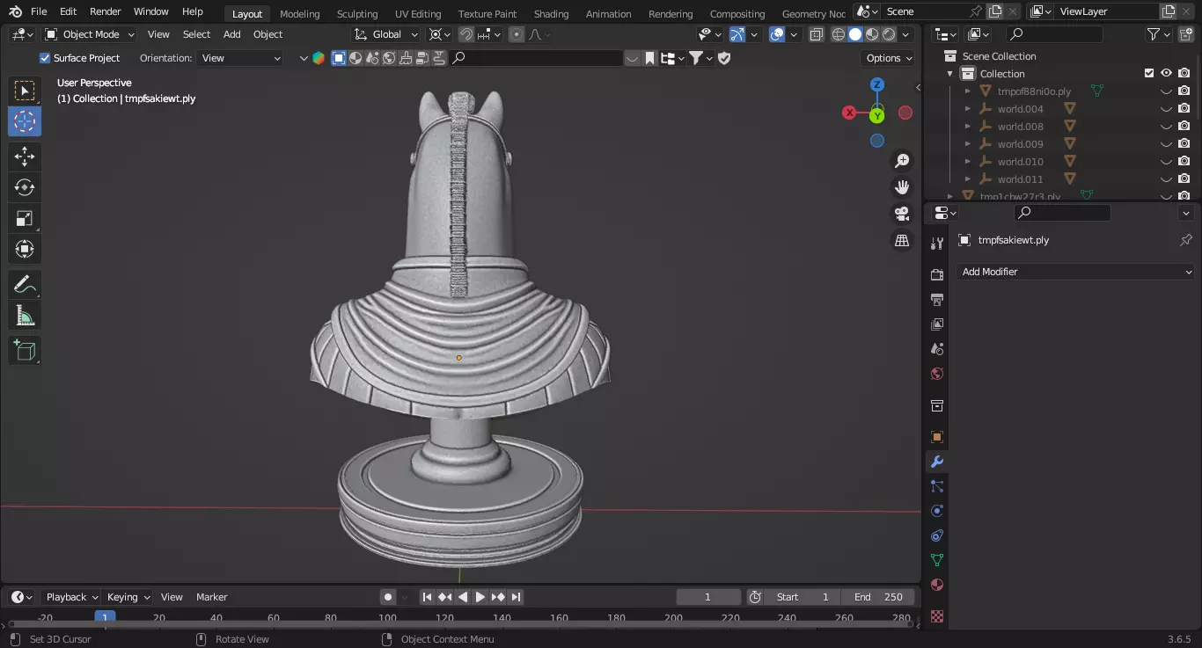Click the Blender logo menu
Image resolution: width=1202 pixels, height=648 pixels.
[x=15, y=11]
